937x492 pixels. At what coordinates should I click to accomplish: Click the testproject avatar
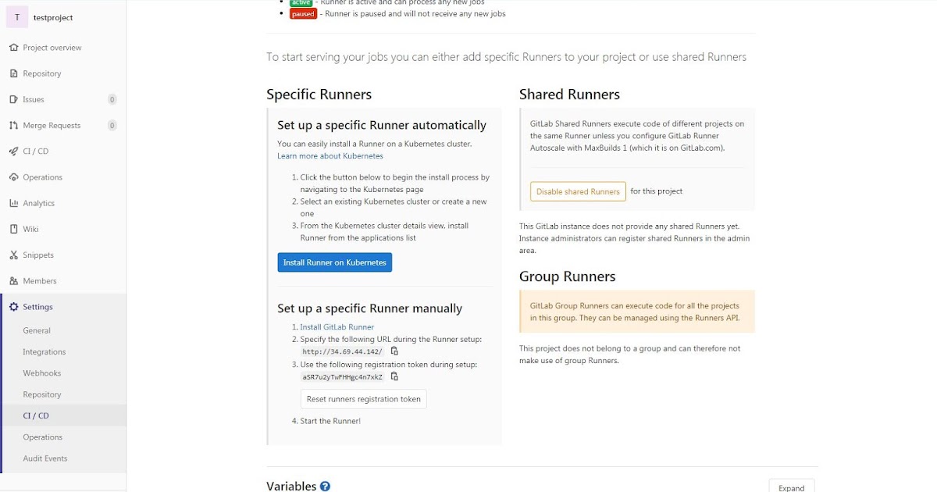coord(16,16)
